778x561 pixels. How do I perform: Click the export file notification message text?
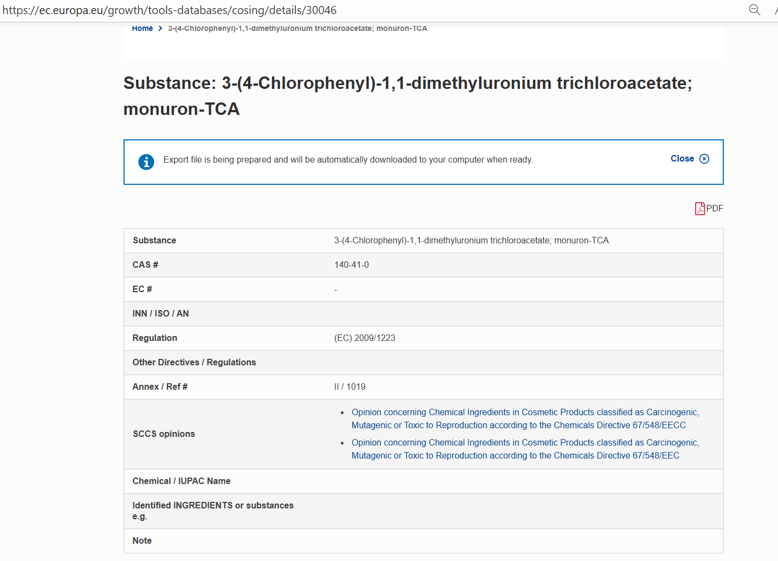[x=348, y=160]
